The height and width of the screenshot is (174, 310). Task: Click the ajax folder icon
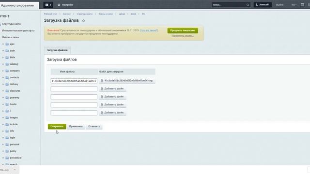[7, 44]
